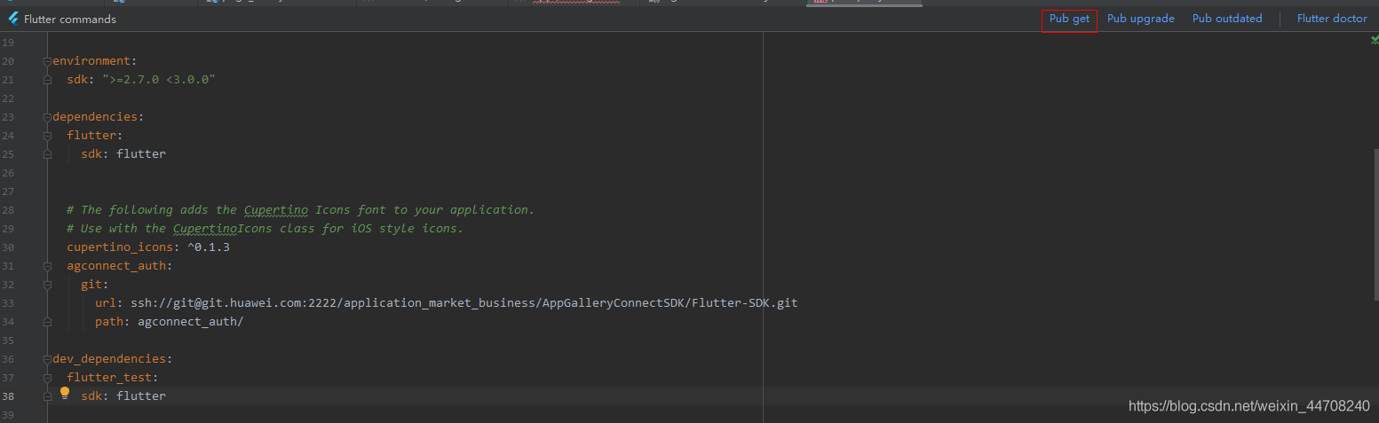Viewport: 1379px width, 423px height.
Task: Click 'sdk: flutter' on line 25
Action: [123, 154]
